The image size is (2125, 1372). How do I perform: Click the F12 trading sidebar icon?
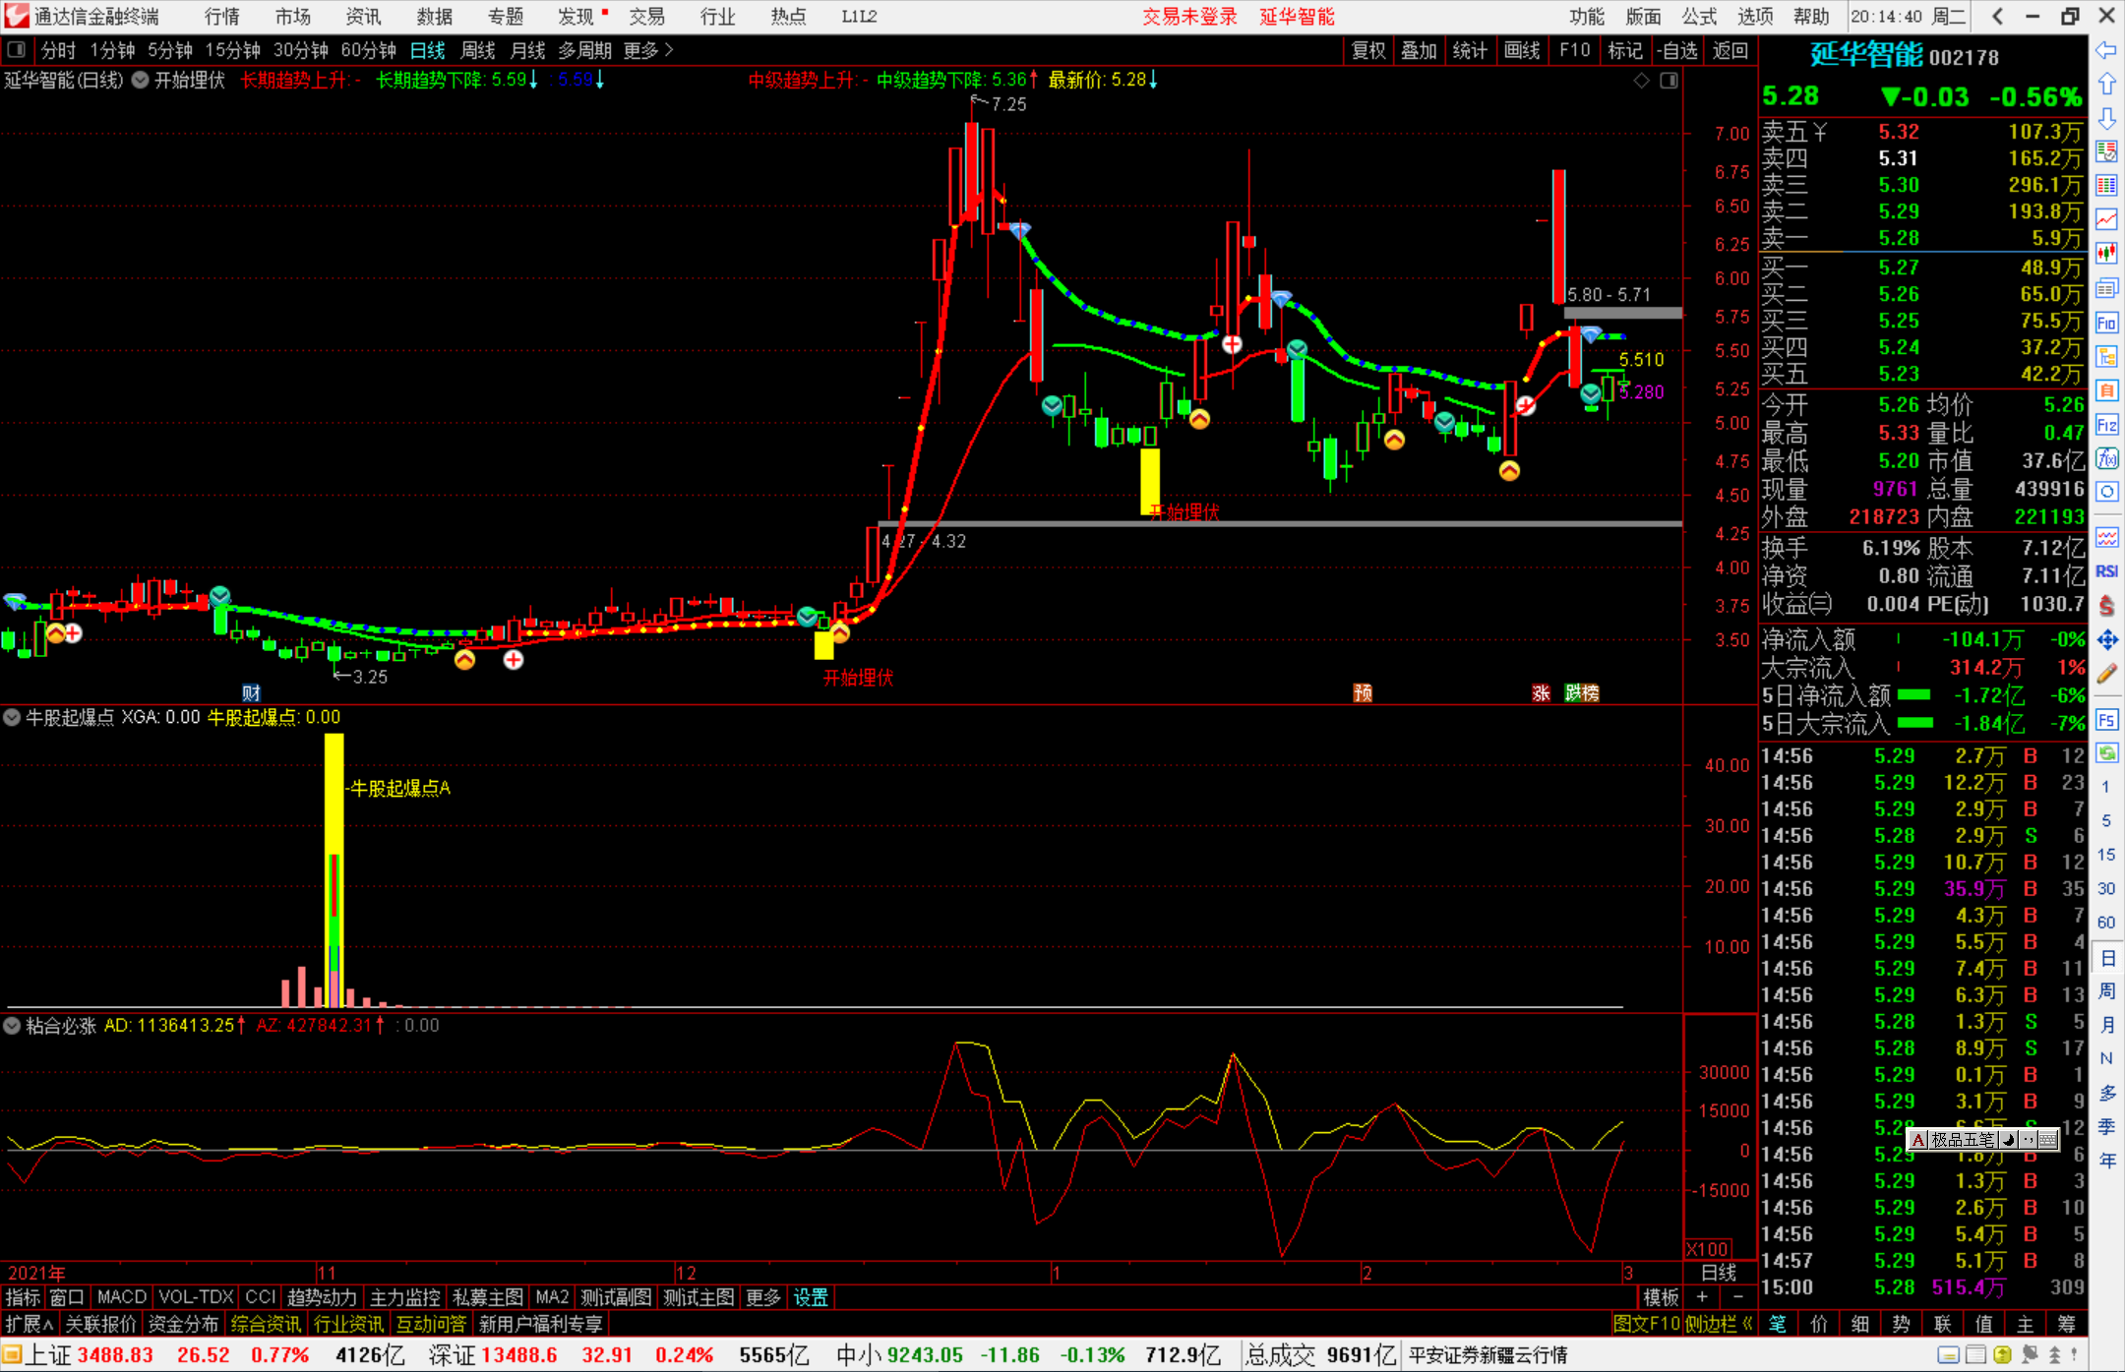click(x=2106, y=425)
